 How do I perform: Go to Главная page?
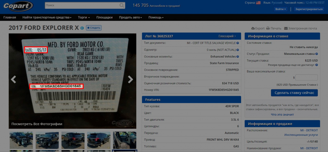click(10, 18)
